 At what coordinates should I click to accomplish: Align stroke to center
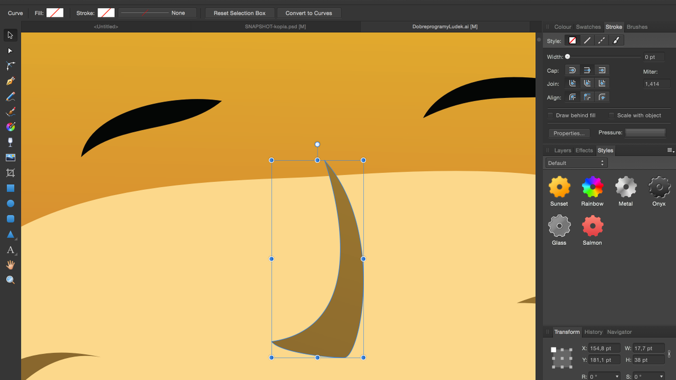[572, 97]
